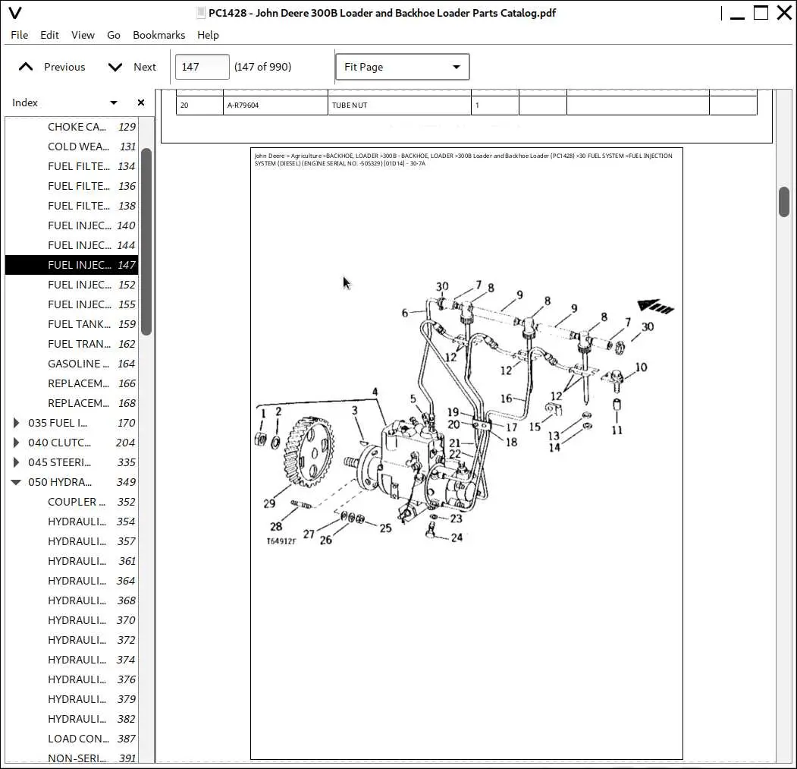The image size is (797, 769).
Task: Select HYDRAULI... page 361 entry
Action: (72, 561)
